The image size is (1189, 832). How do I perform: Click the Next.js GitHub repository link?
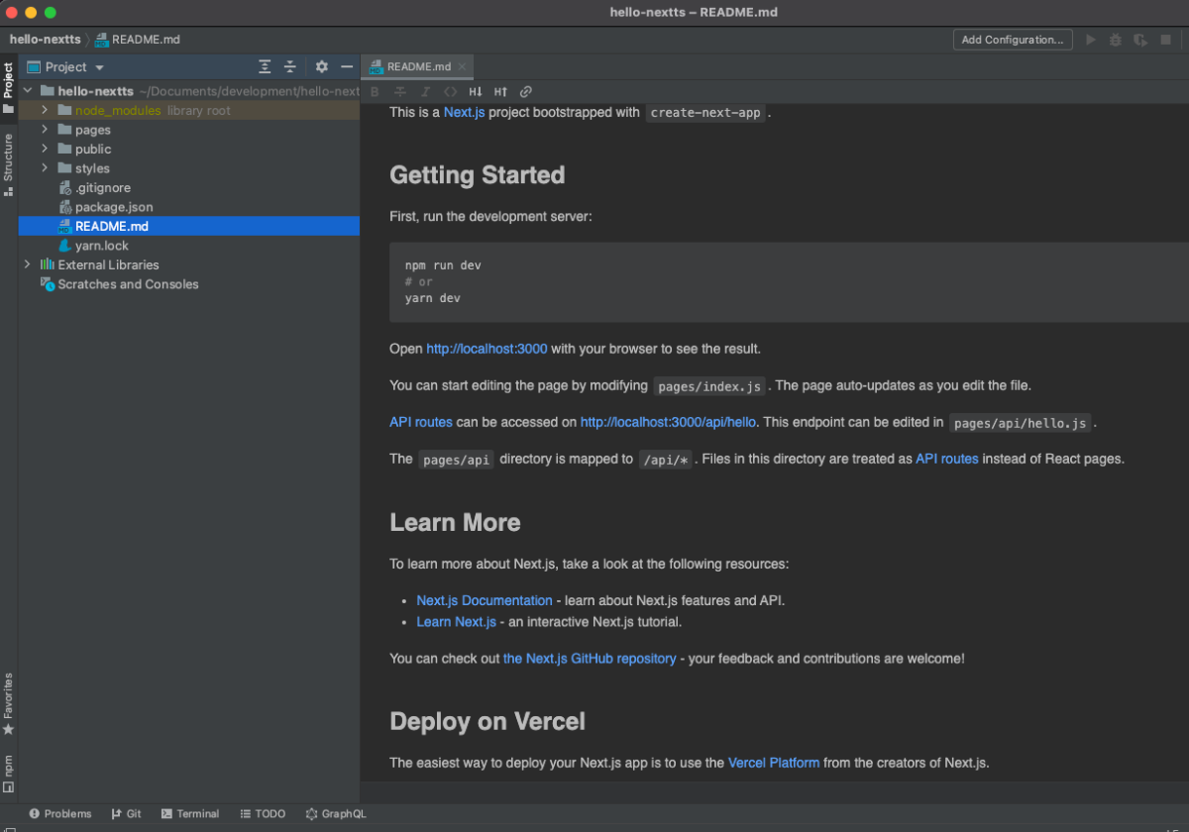(x=590, y=658)
